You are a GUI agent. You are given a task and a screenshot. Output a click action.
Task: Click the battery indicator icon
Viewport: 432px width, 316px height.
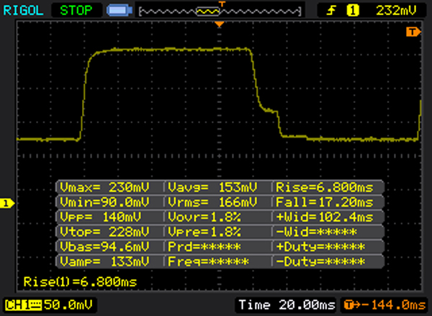pos(120,11)
